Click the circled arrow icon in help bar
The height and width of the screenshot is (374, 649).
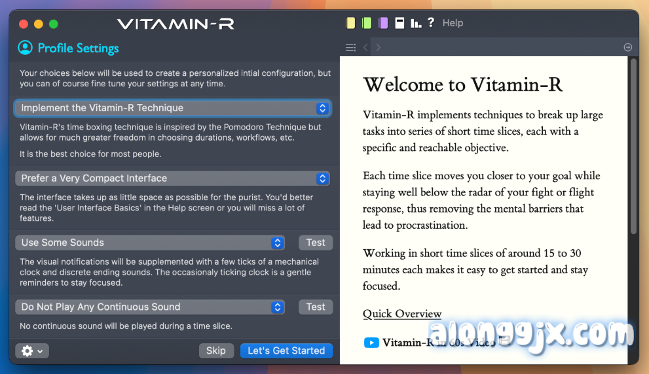pyautogui.click(x=627, y=47)
